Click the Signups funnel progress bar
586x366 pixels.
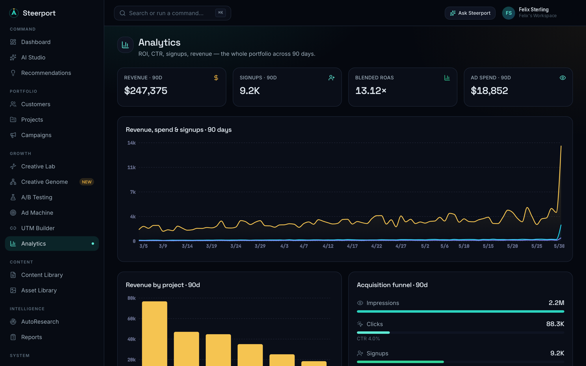coord(460,362)
